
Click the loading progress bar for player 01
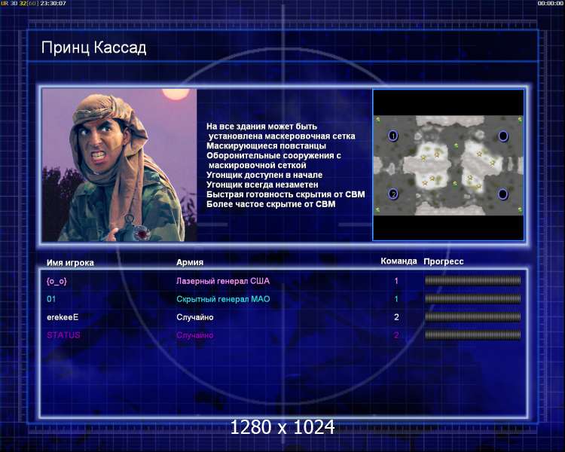pos(473,298)
